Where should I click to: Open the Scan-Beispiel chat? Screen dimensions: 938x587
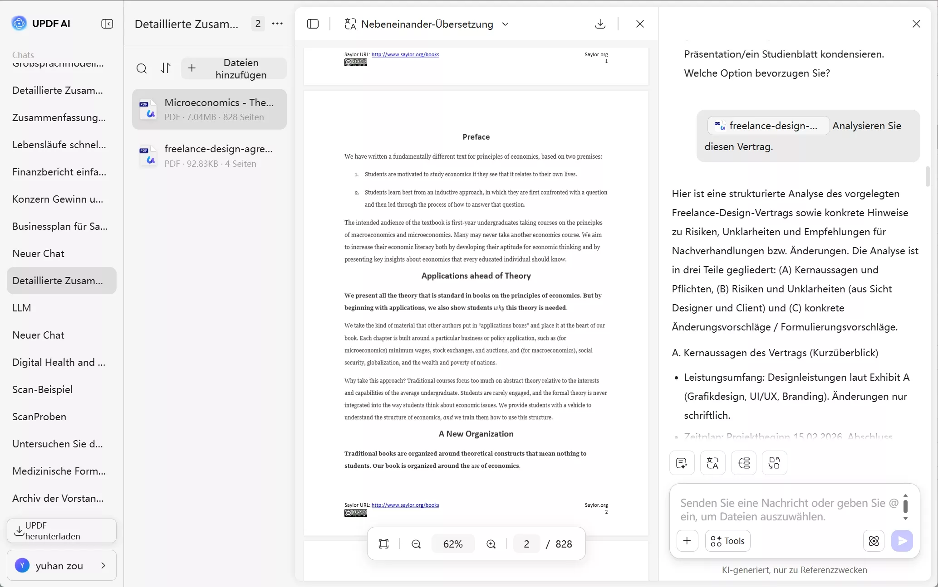42,389
